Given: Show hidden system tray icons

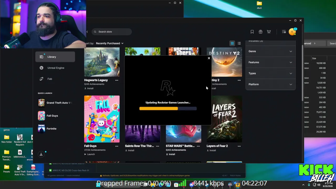Looking at the screenshot, I should [303, 185].
